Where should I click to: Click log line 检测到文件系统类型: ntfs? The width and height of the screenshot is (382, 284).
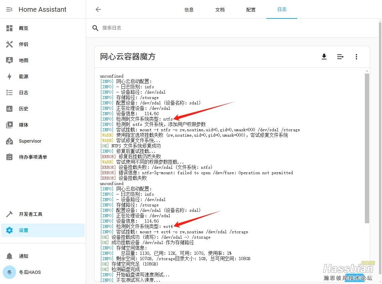point(137,119)
